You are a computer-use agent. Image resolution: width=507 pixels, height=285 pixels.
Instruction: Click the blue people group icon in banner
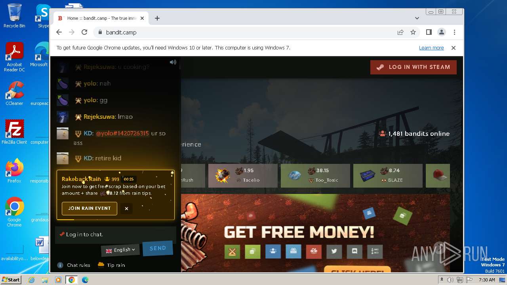[273, 251]
